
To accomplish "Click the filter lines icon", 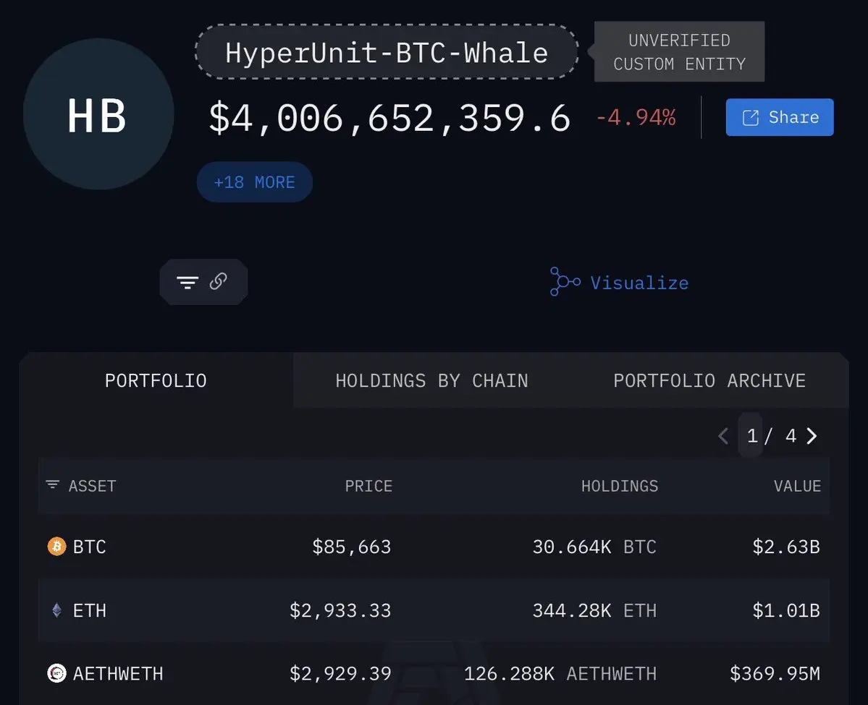I will click(x=187, y=282).
